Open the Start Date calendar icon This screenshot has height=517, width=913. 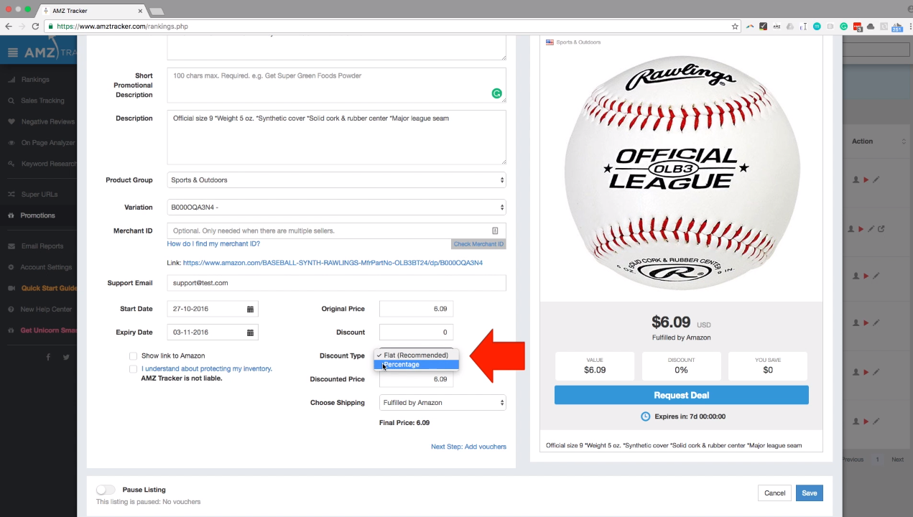coord(250,309)
